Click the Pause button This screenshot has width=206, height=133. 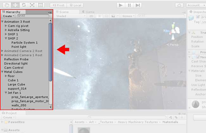(129, 5)
